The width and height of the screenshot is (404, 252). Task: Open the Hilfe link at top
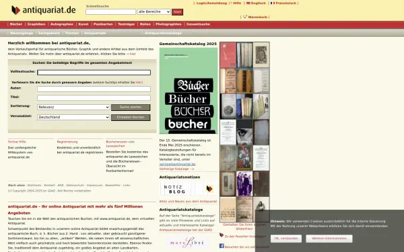click(x=236, y=3)
